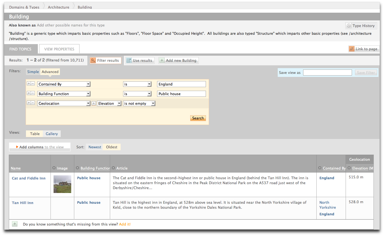
Task: Click the Use results table icon
Action: [x=129, y=60]
